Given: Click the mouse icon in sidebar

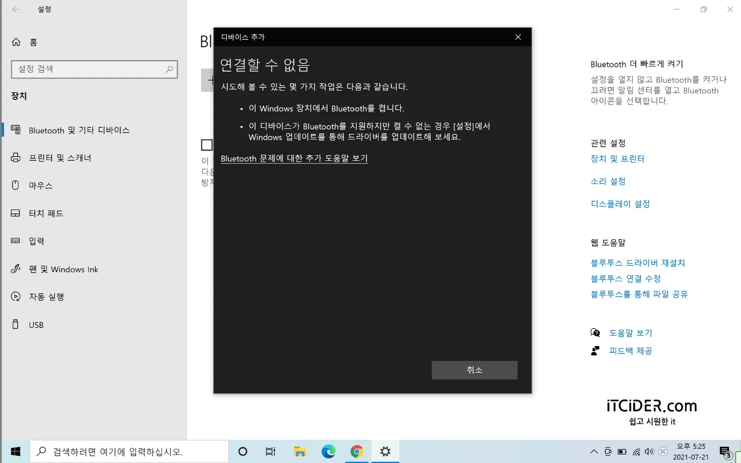Looking at the screenshot, I should point(16,185).
